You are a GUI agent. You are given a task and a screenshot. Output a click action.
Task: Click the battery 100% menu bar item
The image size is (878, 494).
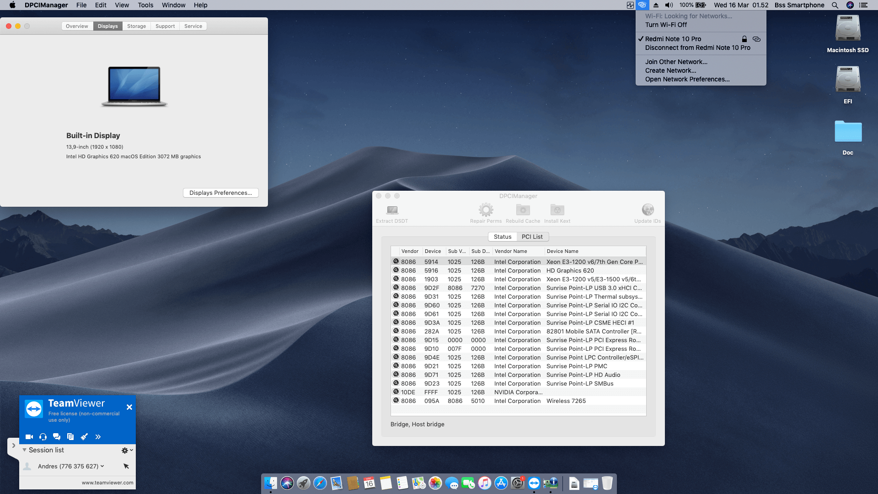click(692, 5)
